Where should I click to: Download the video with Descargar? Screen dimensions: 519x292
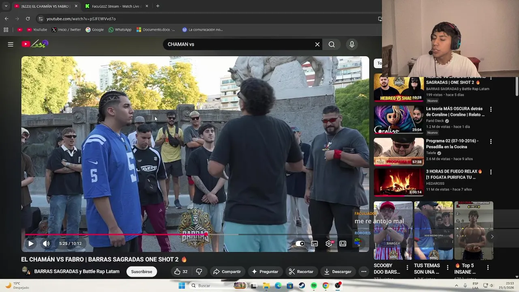[x=338, y=272]
